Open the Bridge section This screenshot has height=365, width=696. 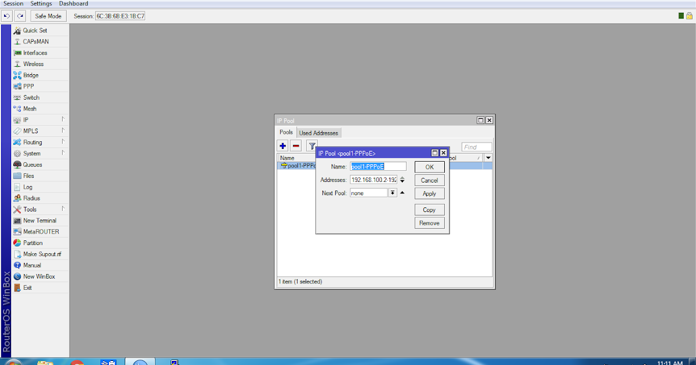click(x=31, y=75)
